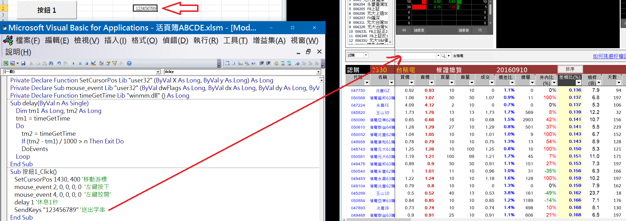The height and width of the screenshot is (221, 626).
Task: Open dropdown arrow next to Insert UserForm icon
Action: [18, 63]
